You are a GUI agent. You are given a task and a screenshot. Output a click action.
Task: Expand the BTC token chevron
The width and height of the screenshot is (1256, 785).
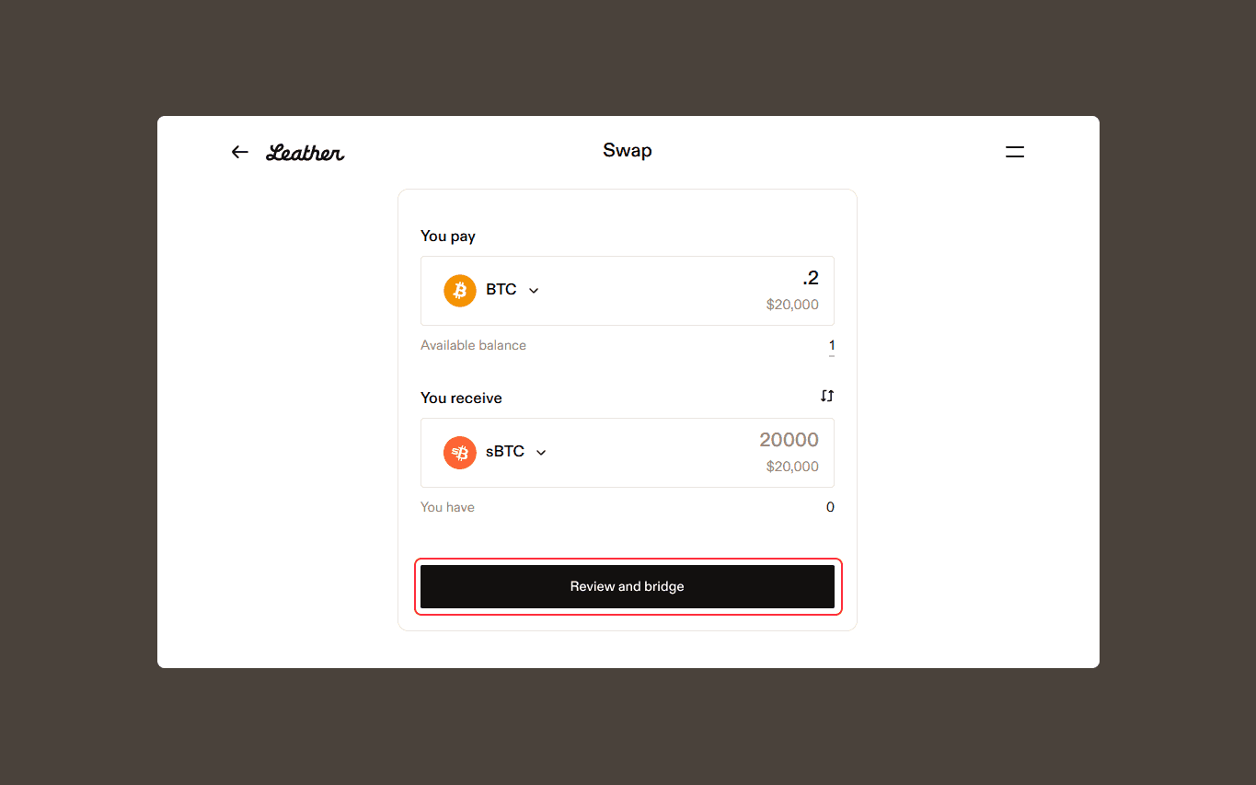pos(534,291)
